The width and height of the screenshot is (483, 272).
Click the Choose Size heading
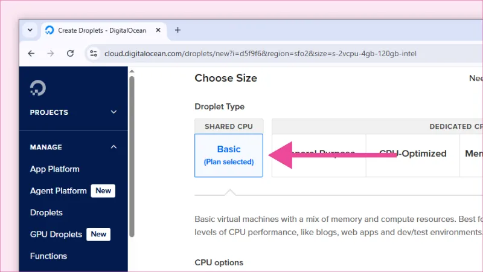coord(226,78)
